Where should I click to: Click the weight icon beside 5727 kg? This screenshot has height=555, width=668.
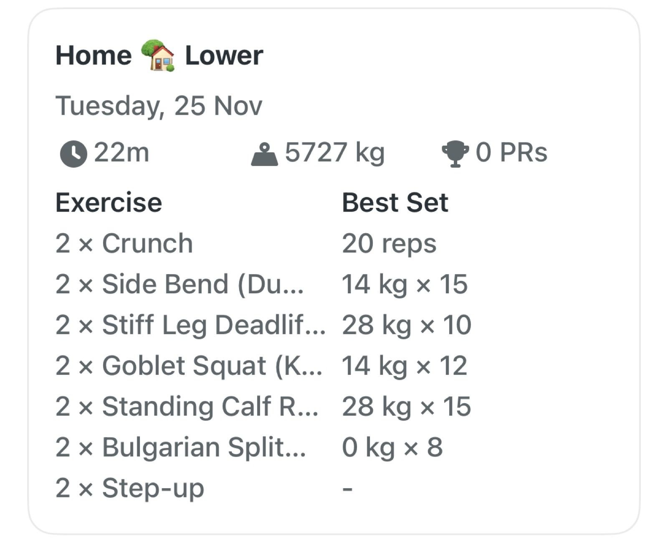pyautogui.click(x=264, y=153)
